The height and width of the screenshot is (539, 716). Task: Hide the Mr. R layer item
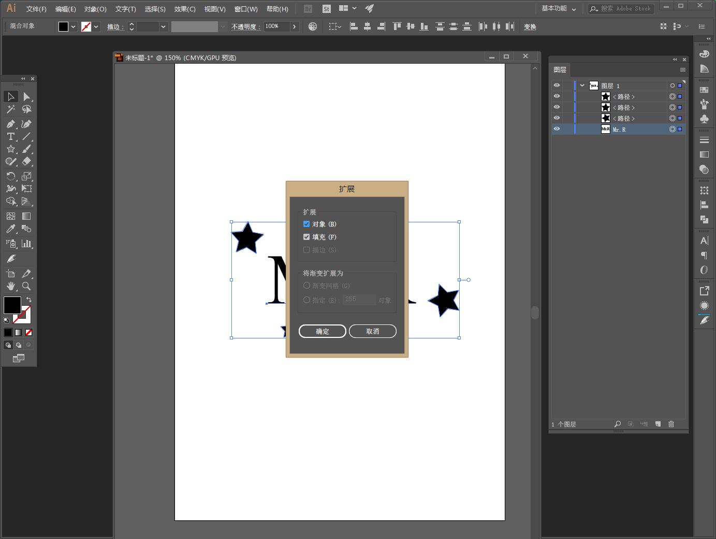[557, 129]
